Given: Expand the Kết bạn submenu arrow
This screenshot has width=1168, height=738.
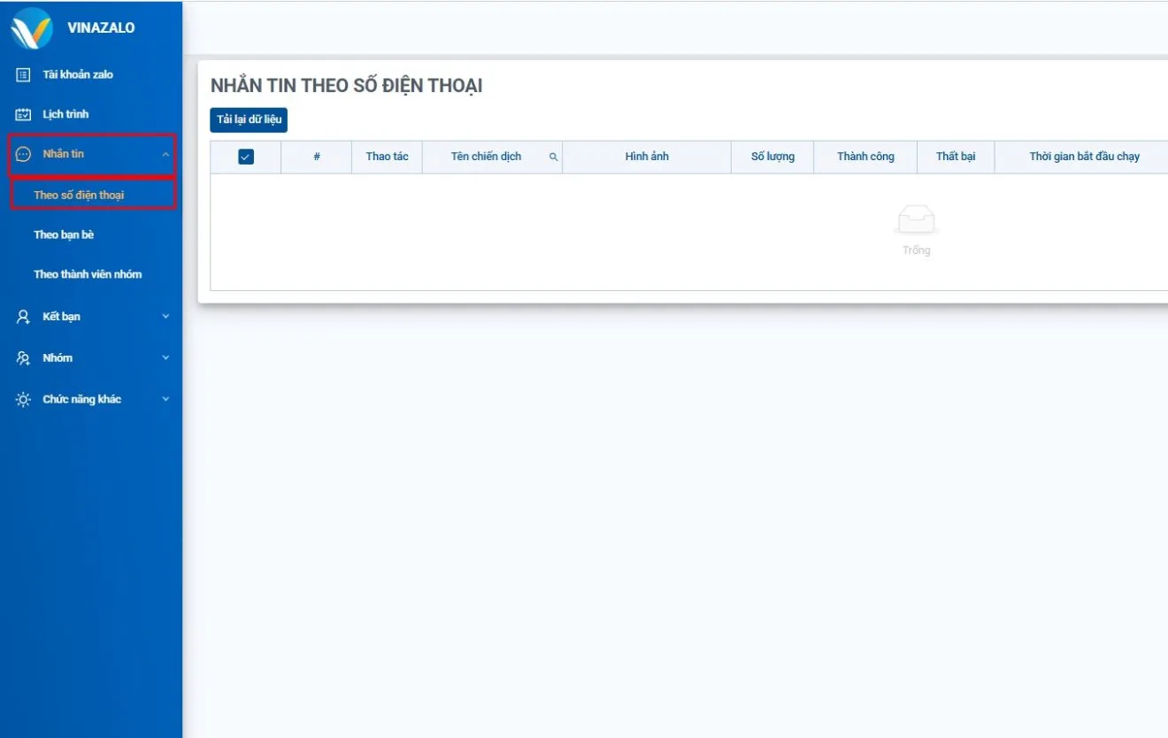Looking at the screenshot, I should tap(165, 317).
